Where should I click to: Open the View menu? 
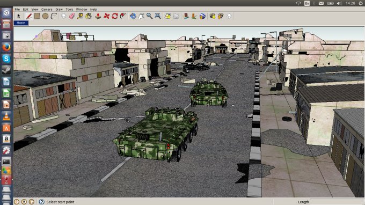[35, 10]
